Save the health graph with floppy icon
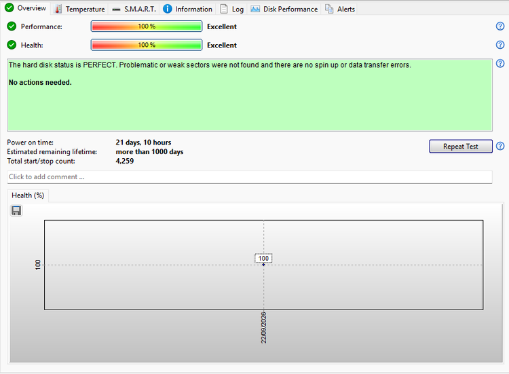This screenshot has width=509, height=374. click(16, 210)
